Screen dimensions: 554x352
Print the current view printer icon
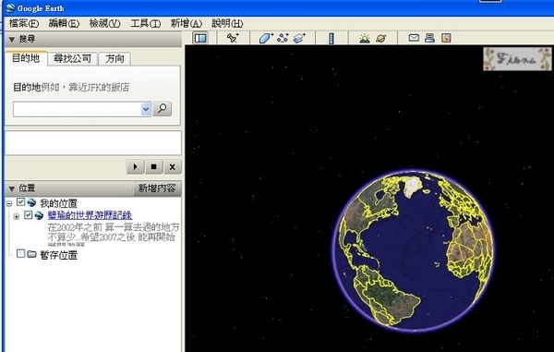tap(429, 38)
